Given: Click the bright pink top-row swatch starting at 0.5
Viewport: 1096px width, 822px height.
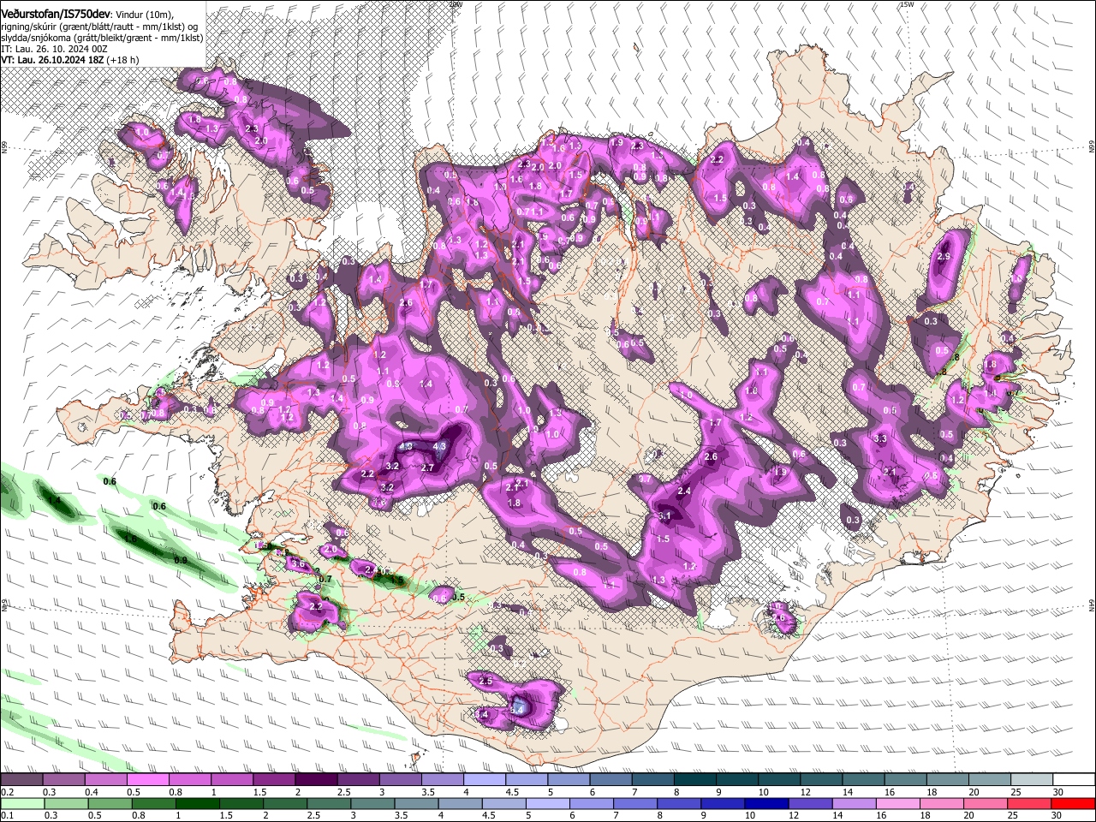Looking at the screenshot, I should (147, 780).
